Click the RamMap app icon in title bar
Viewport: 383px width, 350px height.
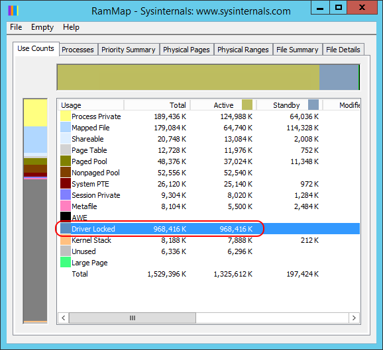13,11
